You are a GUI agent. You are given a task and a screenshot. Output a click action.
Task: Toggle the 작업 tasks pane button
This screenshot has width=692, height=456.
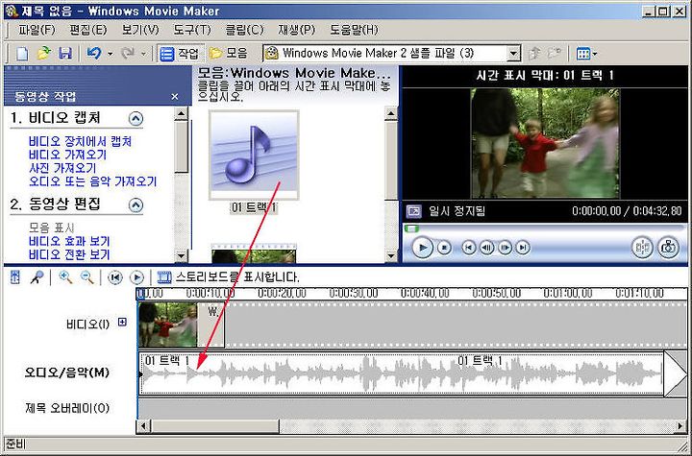pos(180,54)
